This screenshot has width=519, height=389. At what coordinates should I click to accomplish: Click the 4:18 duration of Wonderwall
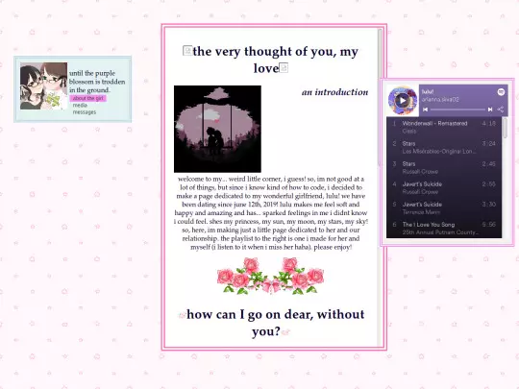tap(489, 123)
